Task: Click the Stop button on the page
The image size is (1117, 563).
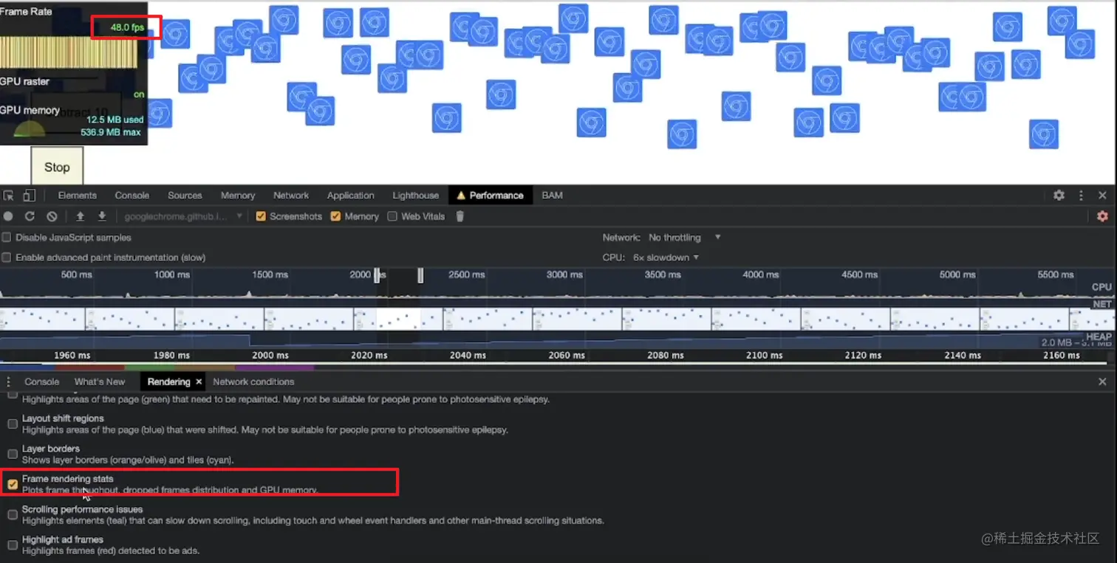Action: tap(57, 167)
